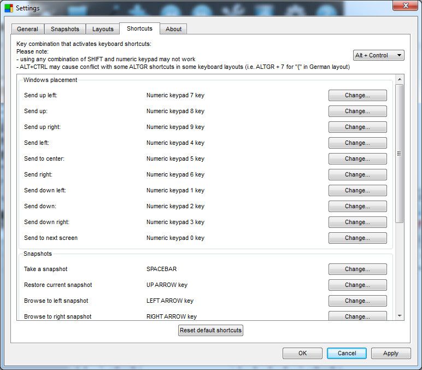The width and height of the screenshot is (422, 370).
Task: Apply the settings changes
Action: pos(391,353)
